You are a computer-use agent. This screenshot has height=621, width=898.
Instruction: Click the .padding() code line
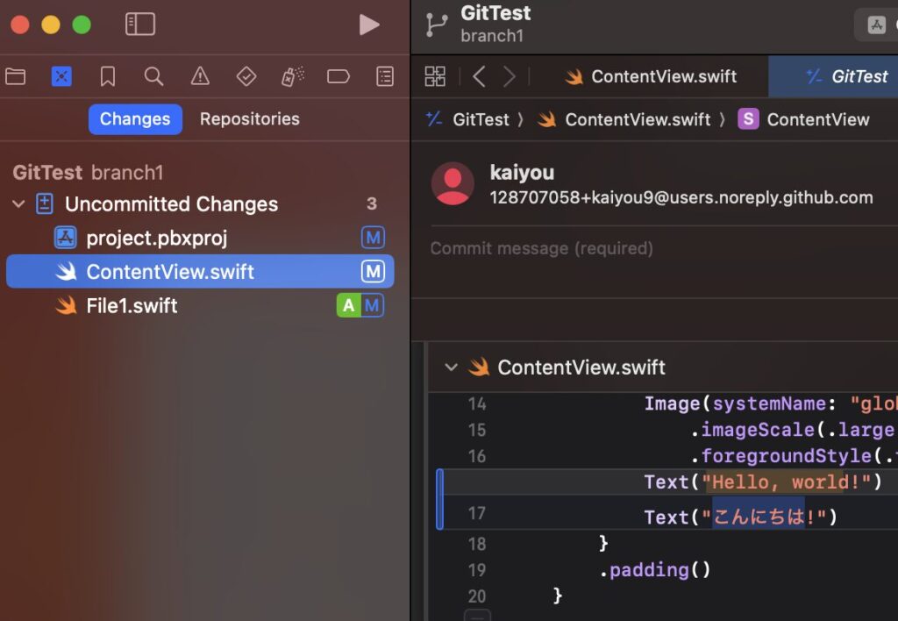(x=654, y=570)
